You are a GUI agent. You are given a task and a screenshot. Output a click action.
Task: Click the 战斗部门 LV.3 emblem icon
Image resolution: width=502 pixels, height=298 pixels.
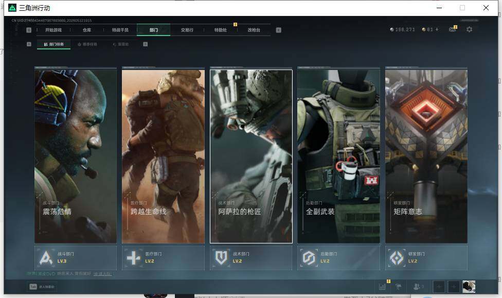point(46,258)
